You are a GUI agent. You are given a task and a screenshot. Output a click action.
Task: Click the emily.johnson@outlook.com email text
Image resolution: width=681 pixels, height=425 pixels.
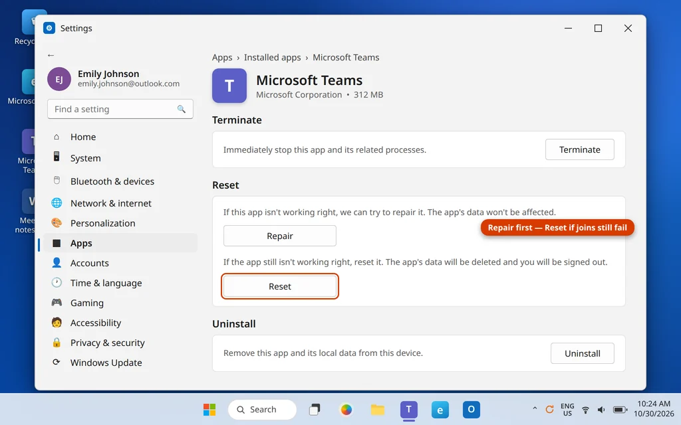pos(128,84)
